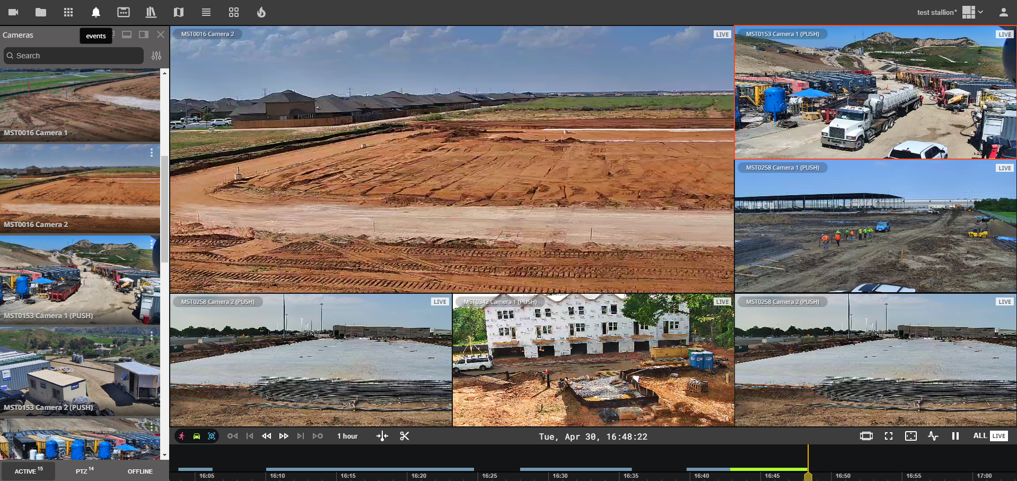The image size is (1017, 481).
Task: Click the MST0153 Camera 1 (PUSH) tile title label
Action: pos(783,34)
